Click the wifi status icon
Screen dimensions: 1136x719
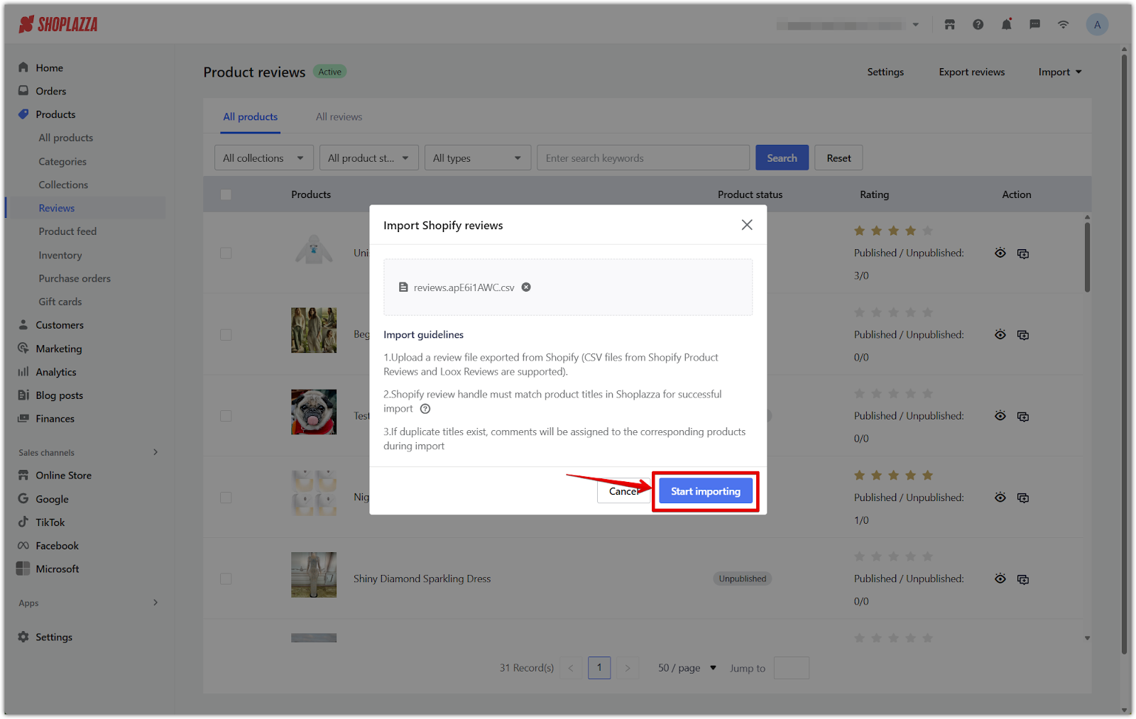point(1064,25)
